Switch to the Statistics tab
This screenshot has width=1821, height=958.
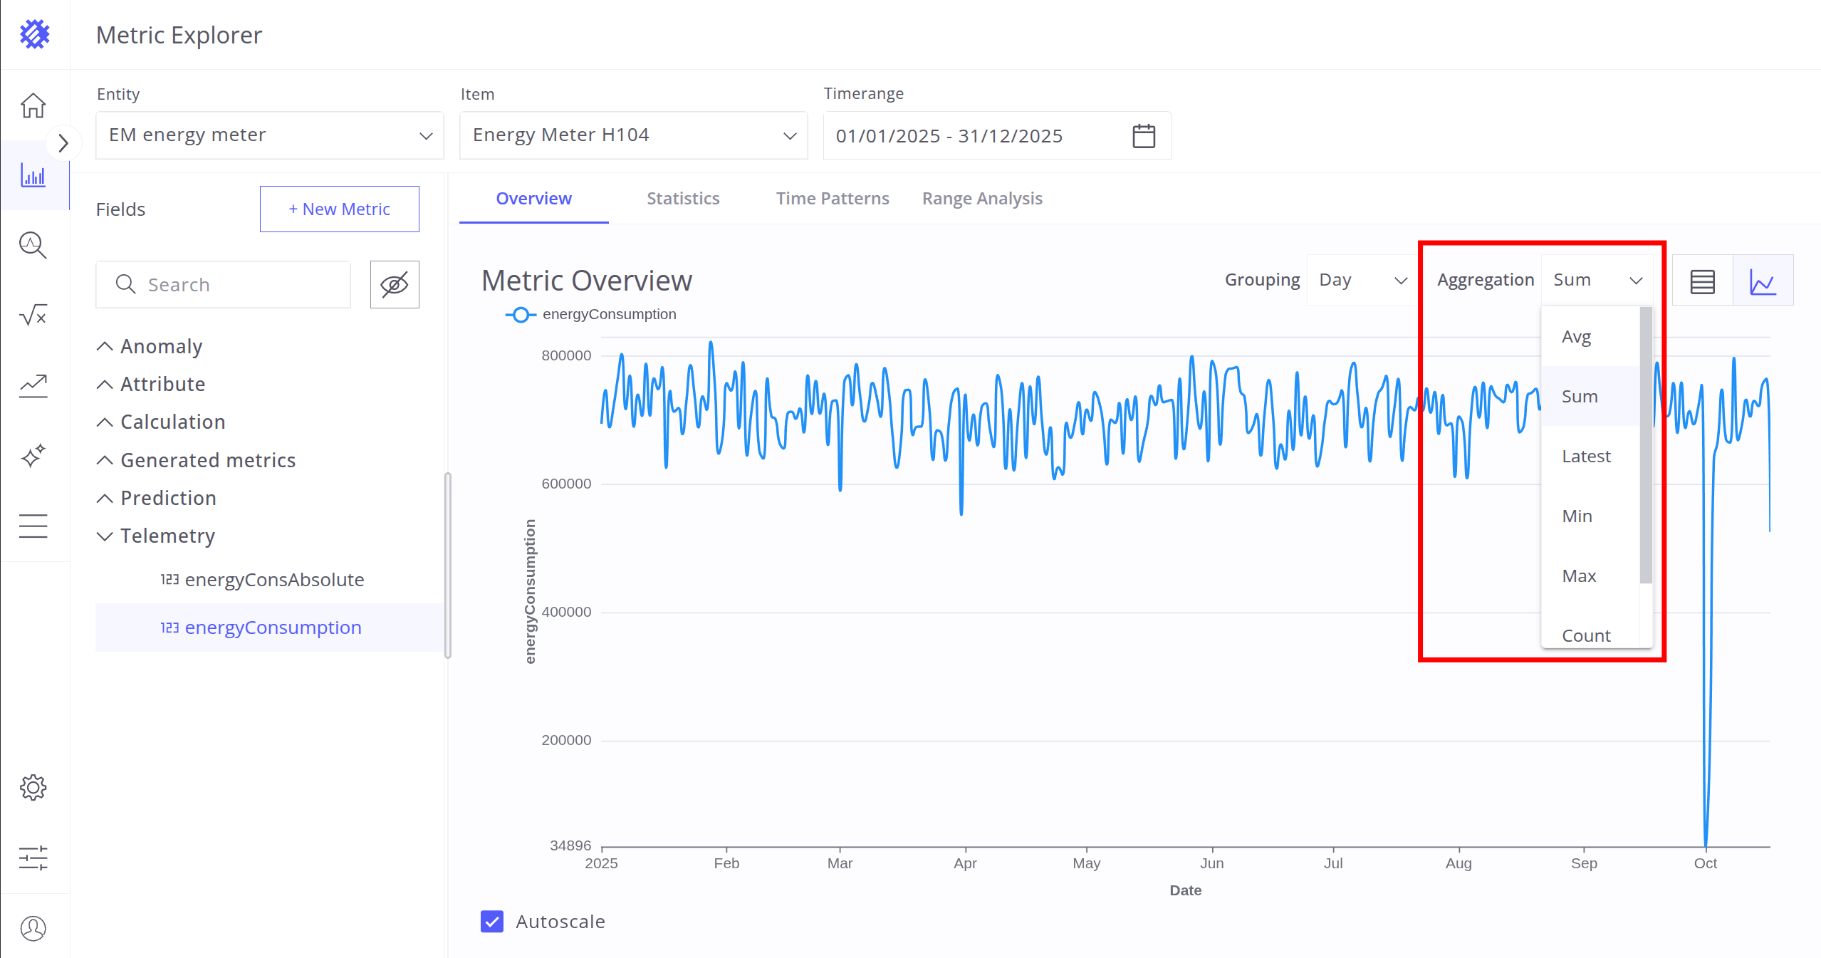[x=682, y=199]
